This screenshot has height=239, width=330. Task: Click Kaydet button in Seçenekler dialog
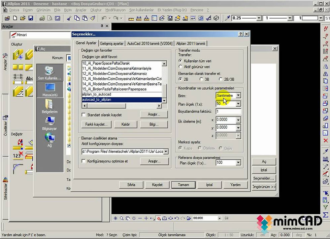[x=157, y=185]
